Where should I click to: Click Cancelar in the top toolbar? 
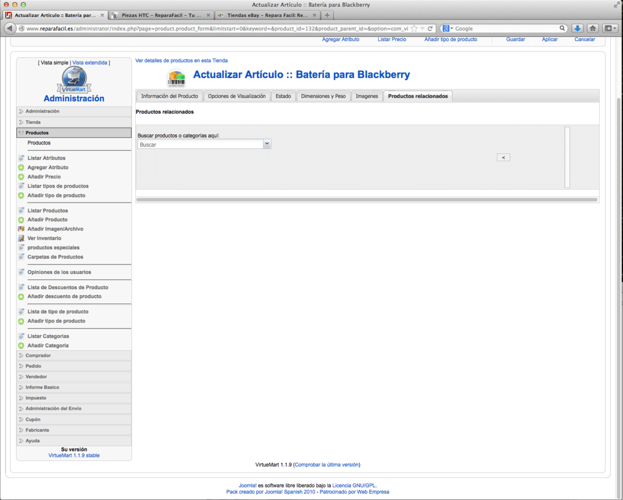584,39
